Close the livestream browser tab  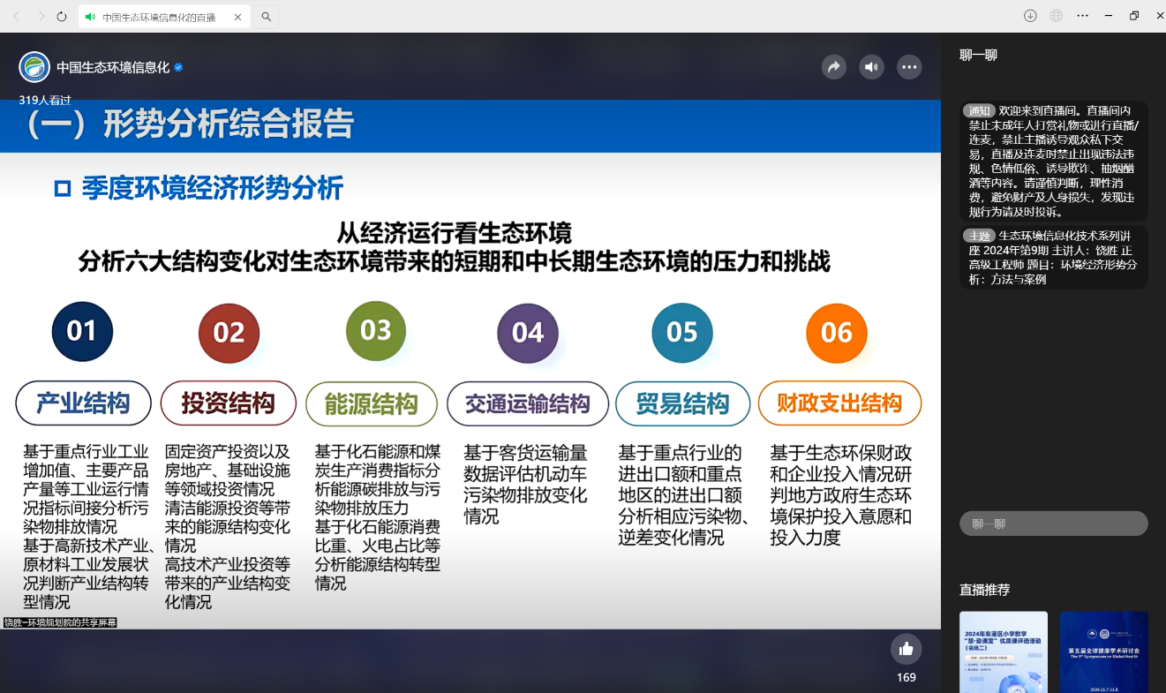[238, 17]
